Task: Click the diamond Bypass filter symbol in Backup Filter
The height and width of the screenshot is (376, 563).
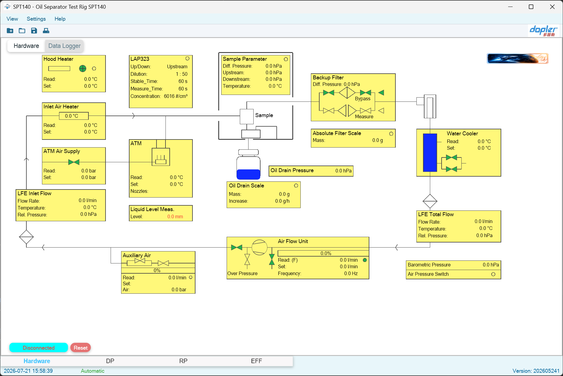Action: pos(347,93)
